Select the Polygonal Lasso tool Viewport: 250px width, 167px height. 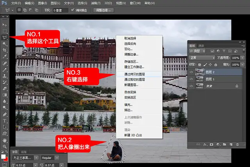[x=4, y=37]
